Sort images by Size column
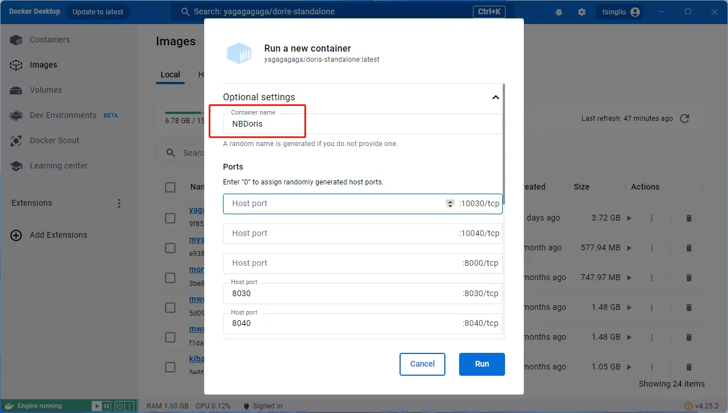This screenshot has width=728, height=413. tap(581, 187)
